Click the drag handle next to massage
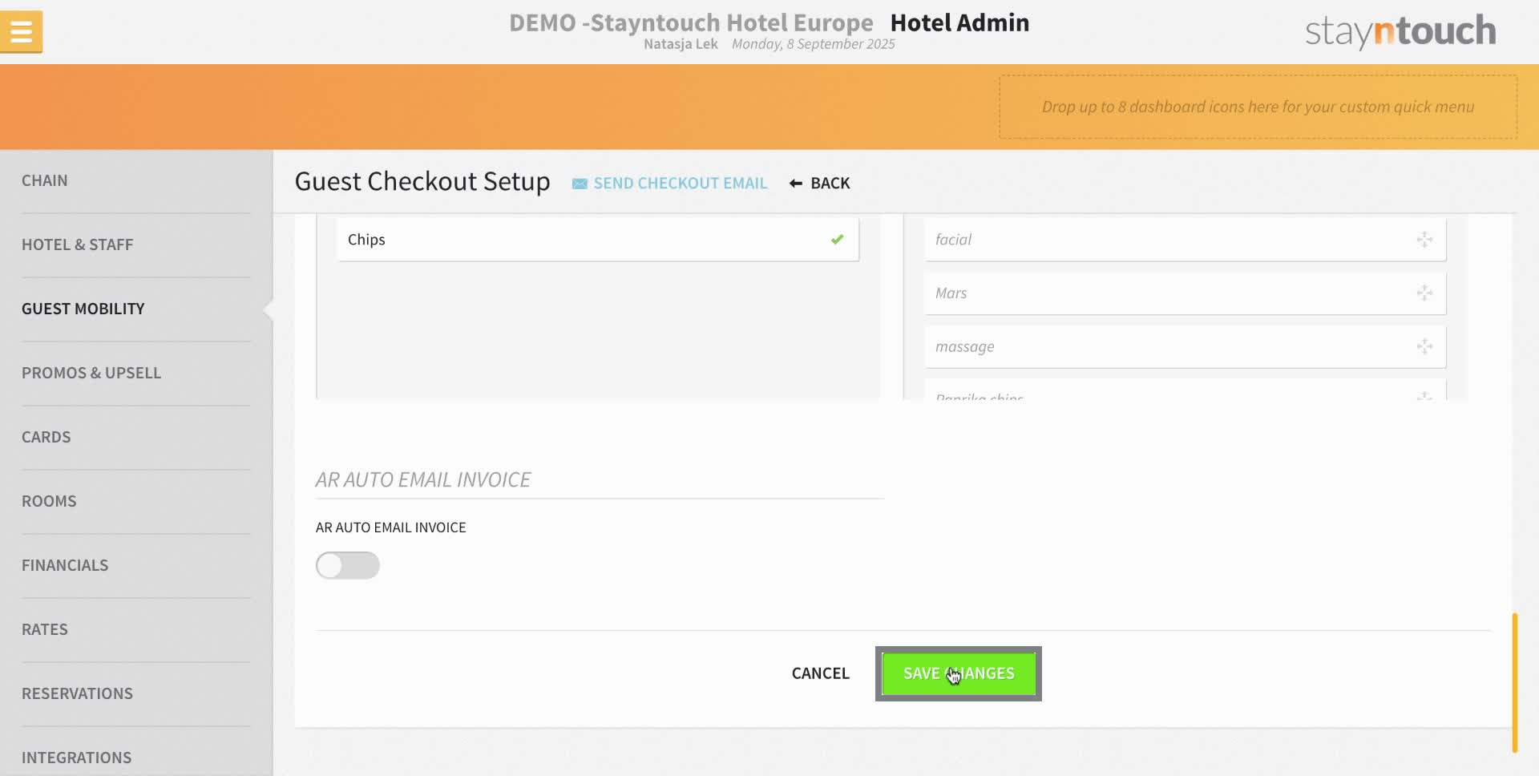 [1424, 346]
